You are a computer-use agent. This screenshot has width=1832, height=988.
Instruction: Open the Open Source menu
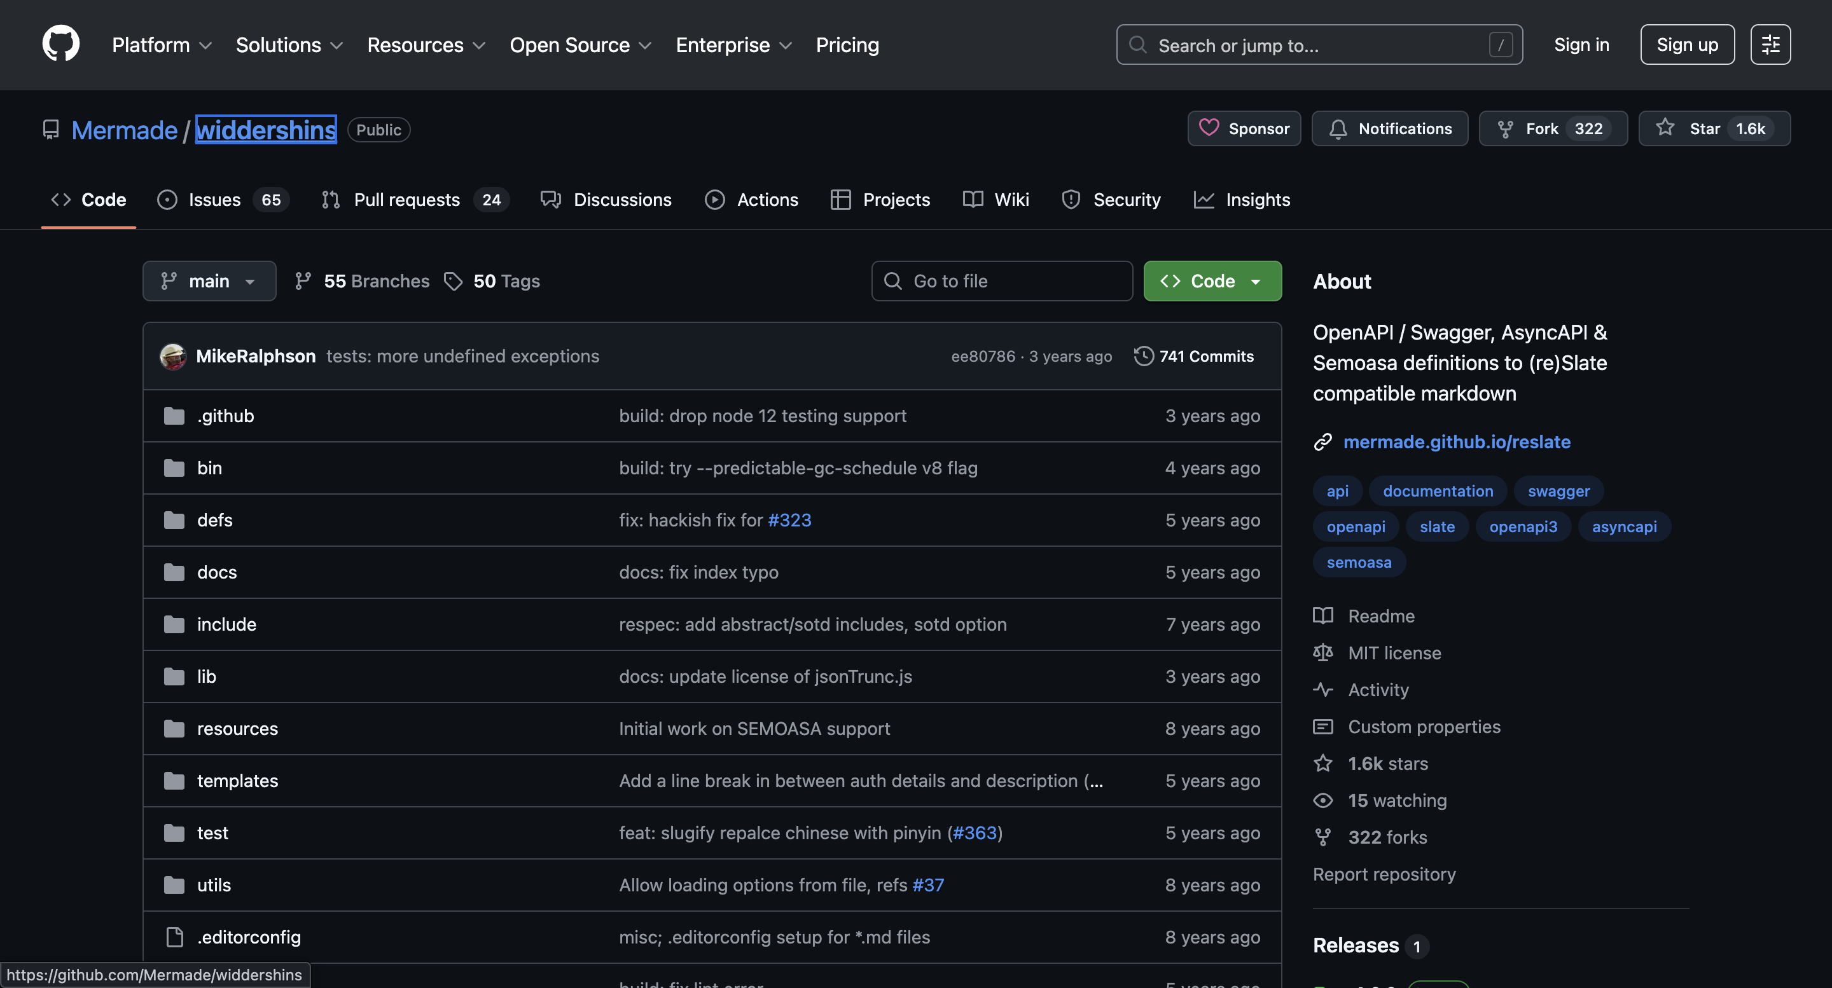pyautogui.click(x=579, y=45)
